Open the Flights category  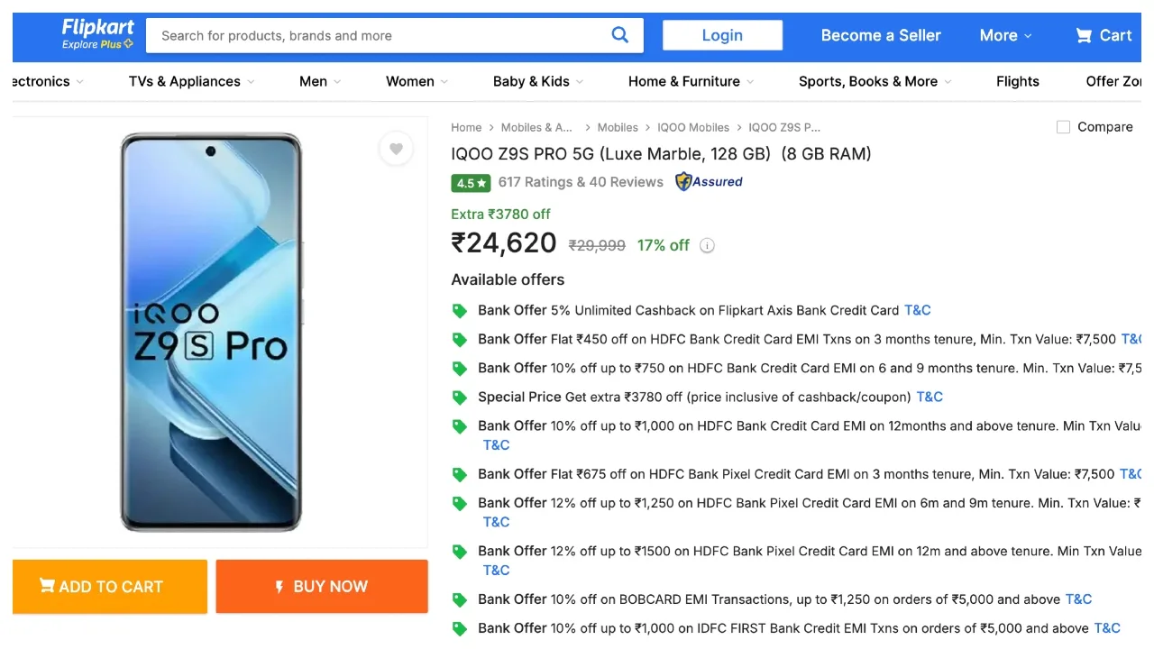click(1018, 81)
